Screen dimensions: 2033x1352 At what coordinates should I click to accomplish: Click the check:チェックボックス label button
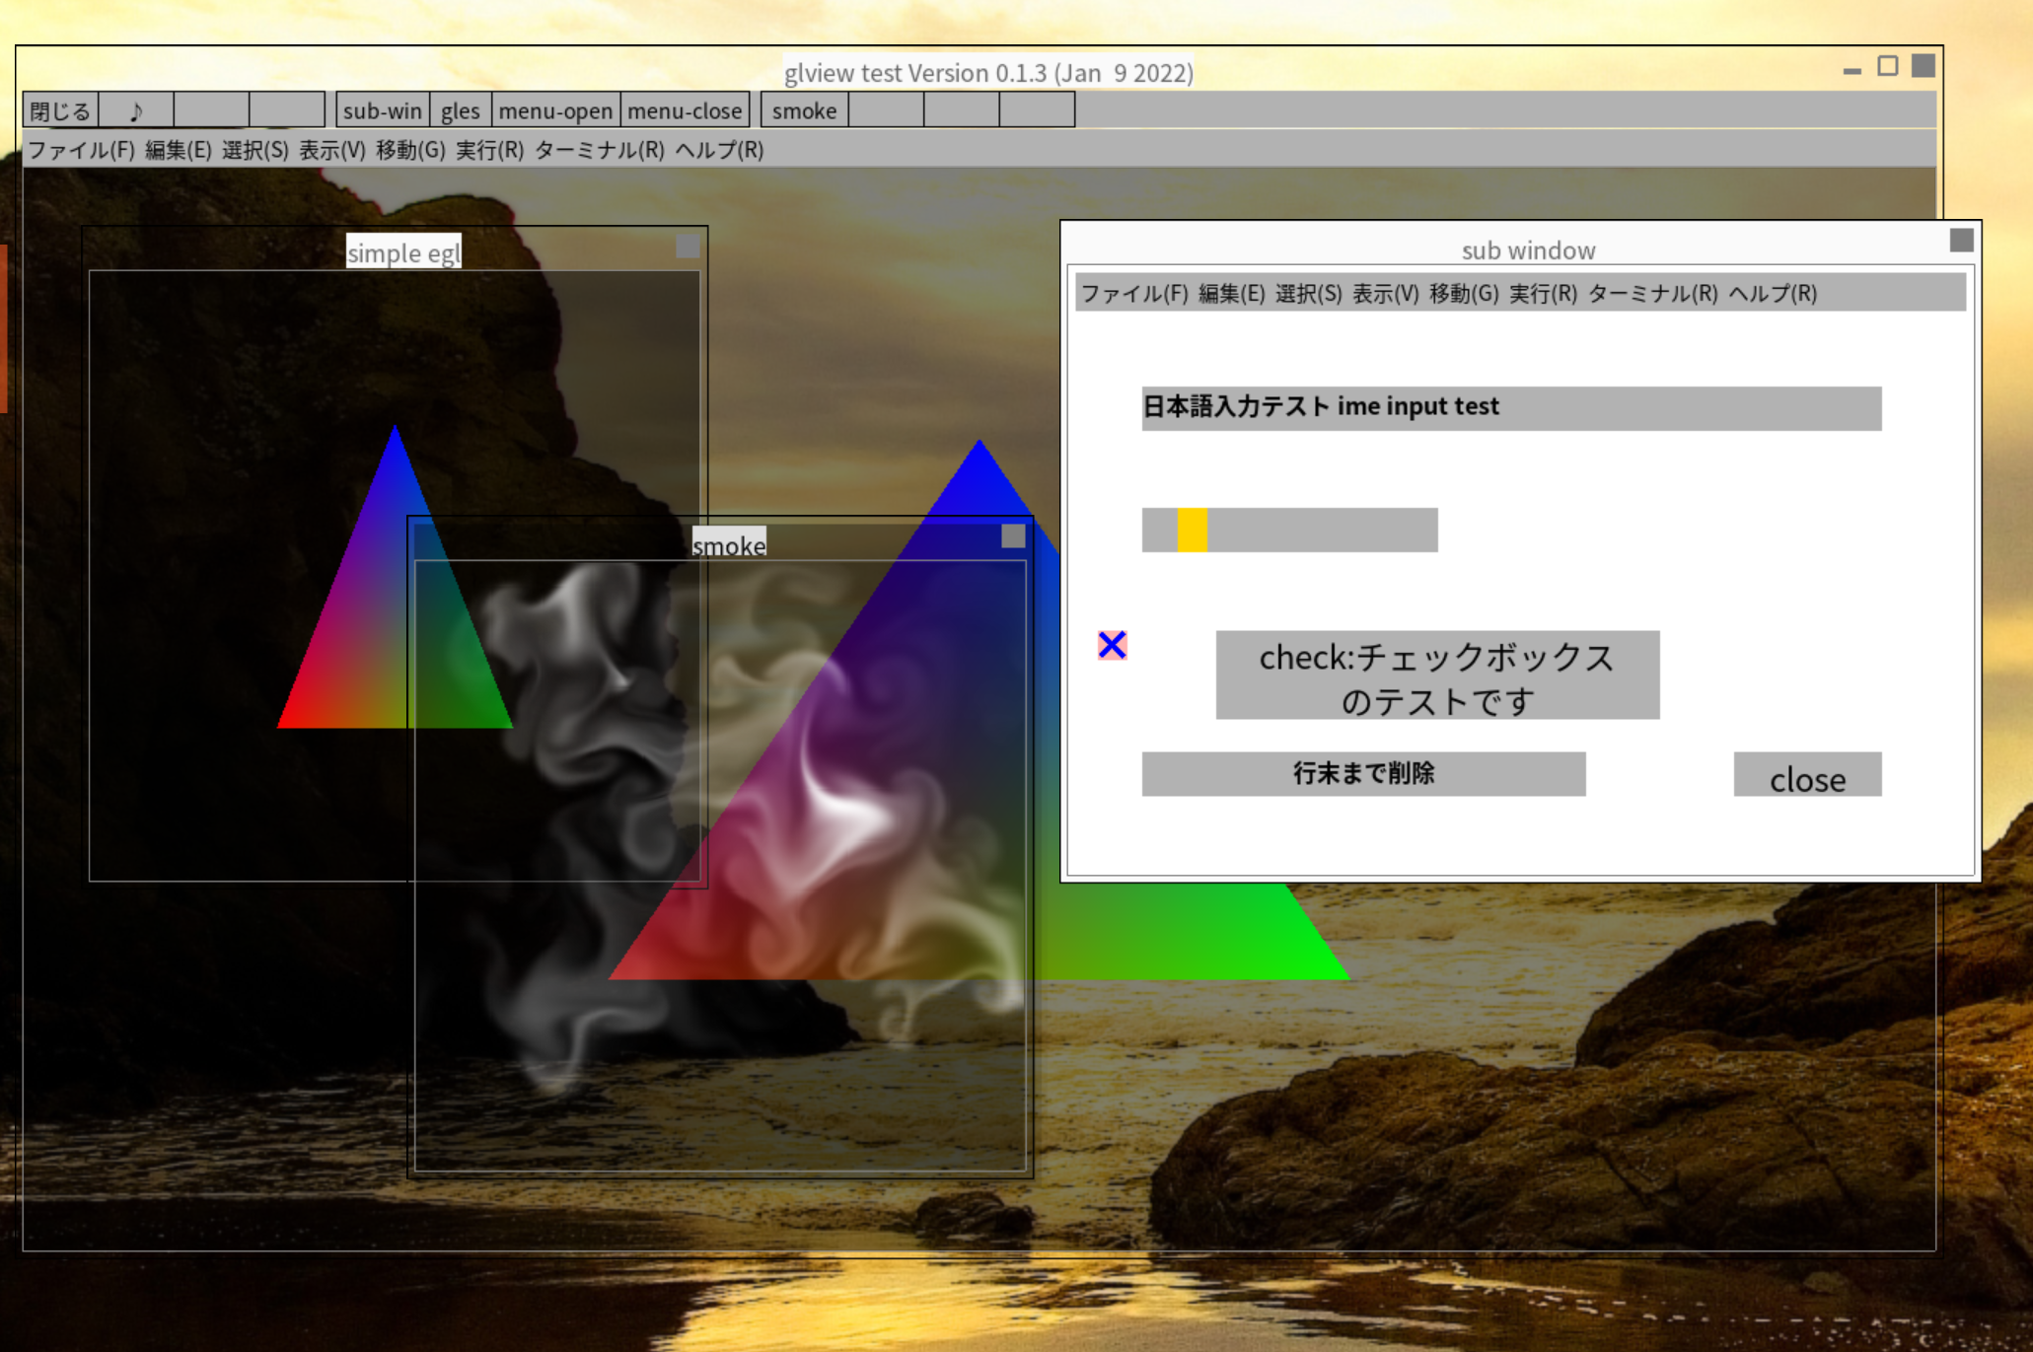click(1436, 676)
